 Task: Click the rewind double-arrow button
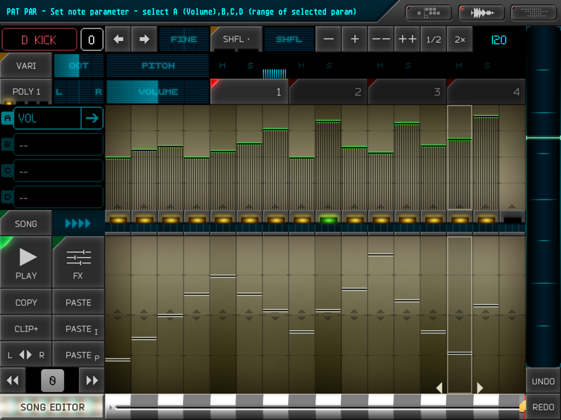(13, 380)
